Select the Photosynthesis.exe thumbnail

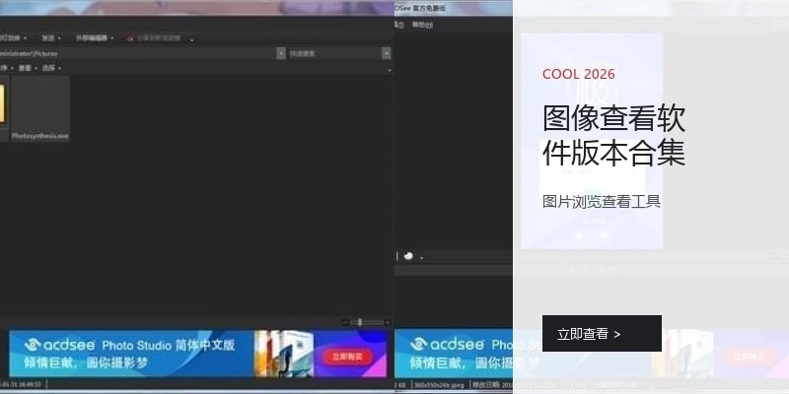point(40,108)
